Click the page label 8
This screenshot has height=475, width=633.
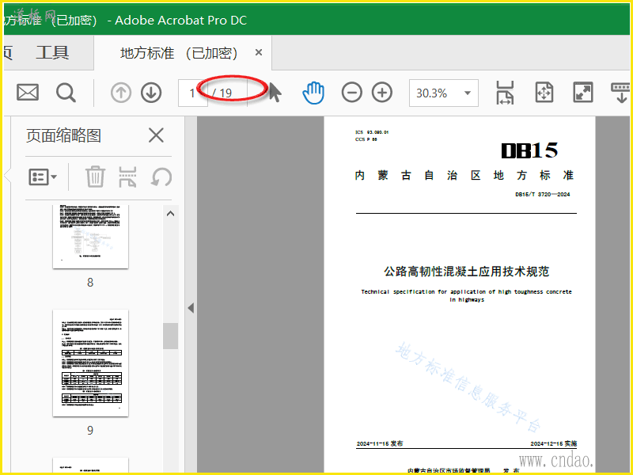click(90, 283)
